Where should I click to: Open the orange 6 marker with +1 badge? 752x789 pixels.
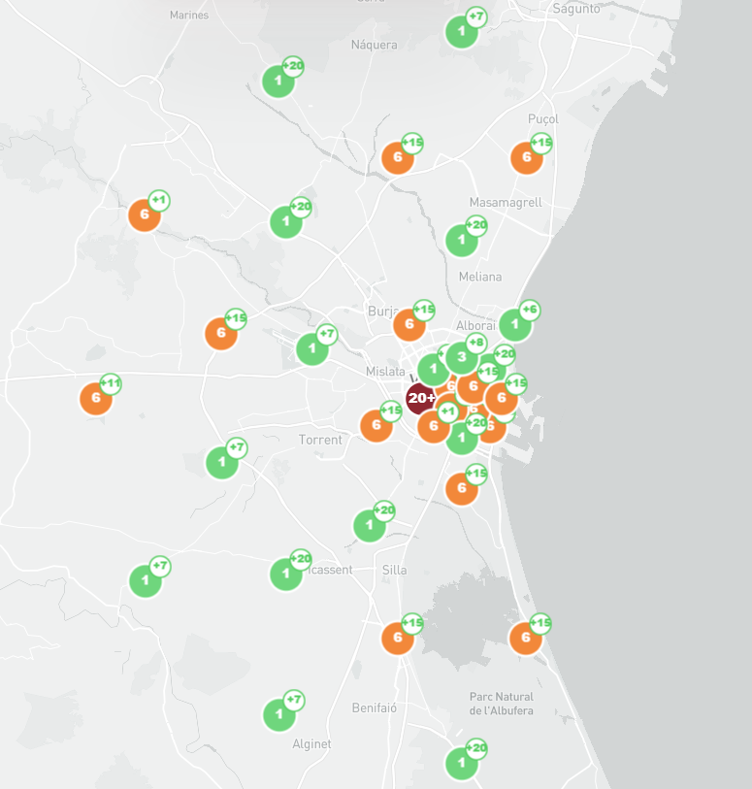(145, 214)
